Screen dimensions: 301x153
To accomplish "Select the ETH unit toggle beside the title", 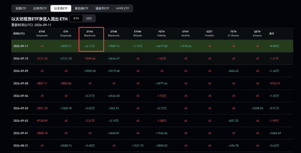I will [76, 18].
